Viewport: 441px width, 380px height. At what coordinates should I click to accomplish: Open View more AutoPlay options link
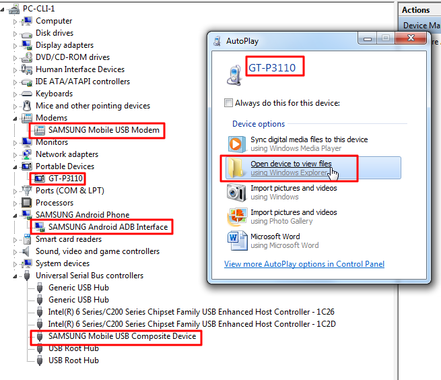(304, 264)
